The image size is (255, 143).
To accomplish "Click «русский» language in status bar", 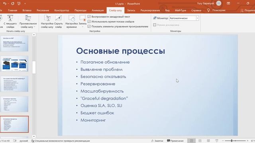I will 24,141.
